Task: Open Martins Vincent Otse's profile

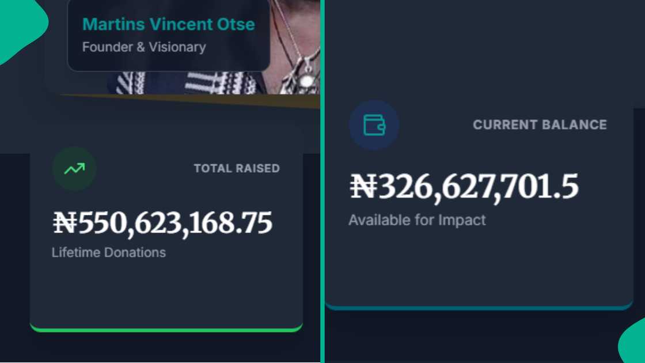Action: [x=169, y=24]
